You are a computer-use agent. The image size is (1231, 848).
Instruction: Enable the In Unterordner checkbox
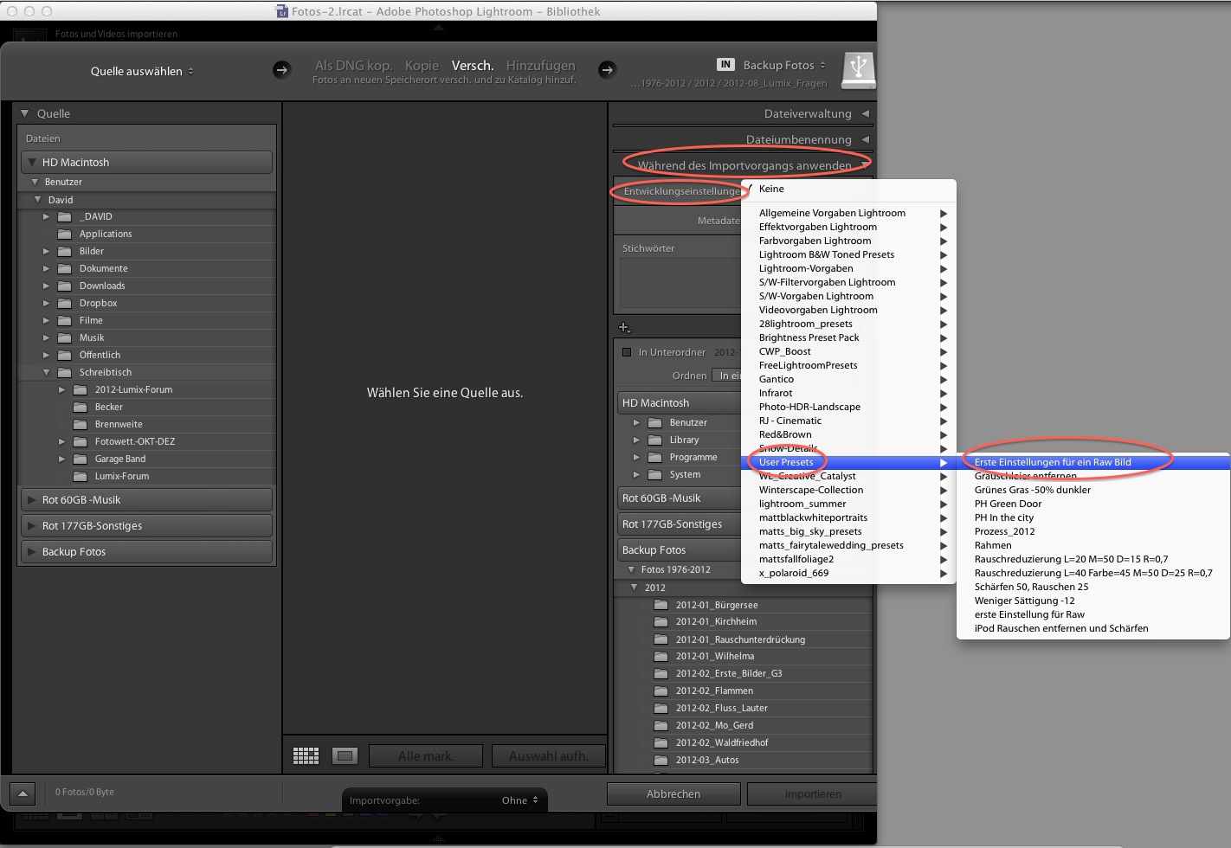(627, 352)
